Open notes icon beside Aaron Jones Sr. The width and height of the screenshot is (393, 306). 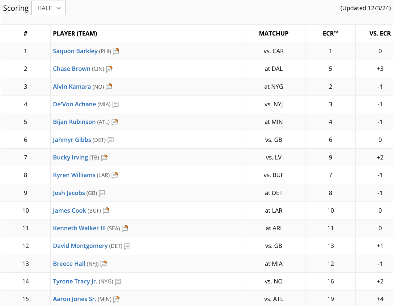pyautogui.click(x=116, y=299)
